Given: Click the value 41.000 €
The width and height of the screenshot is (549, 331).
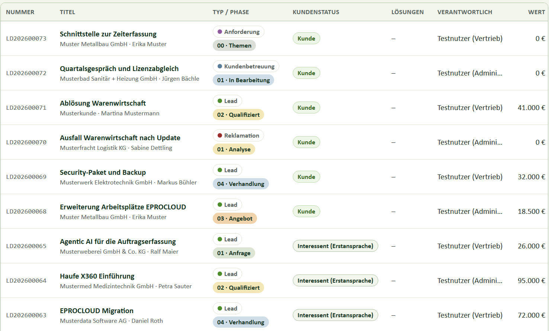Looking at the screenshot, I should [532, 107].
